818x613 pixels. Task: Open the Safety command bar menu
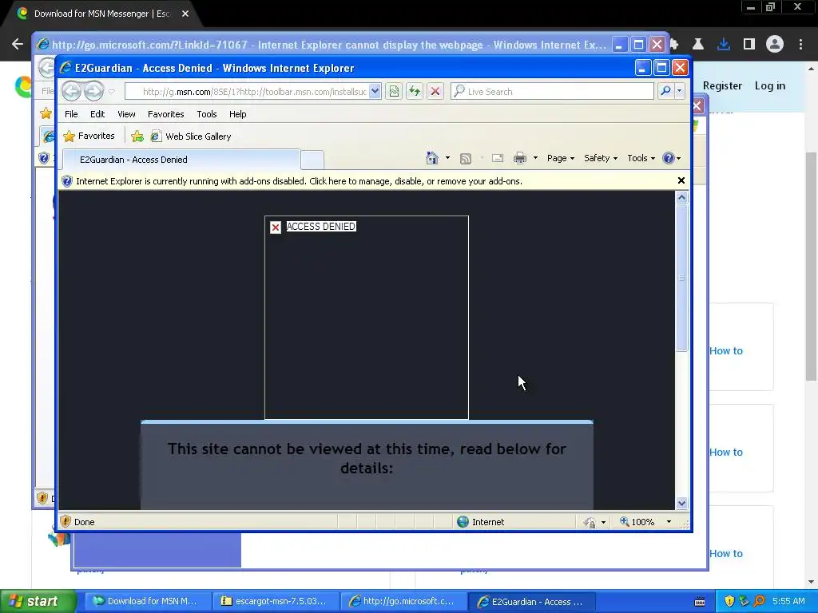click(x=601, y=158)
